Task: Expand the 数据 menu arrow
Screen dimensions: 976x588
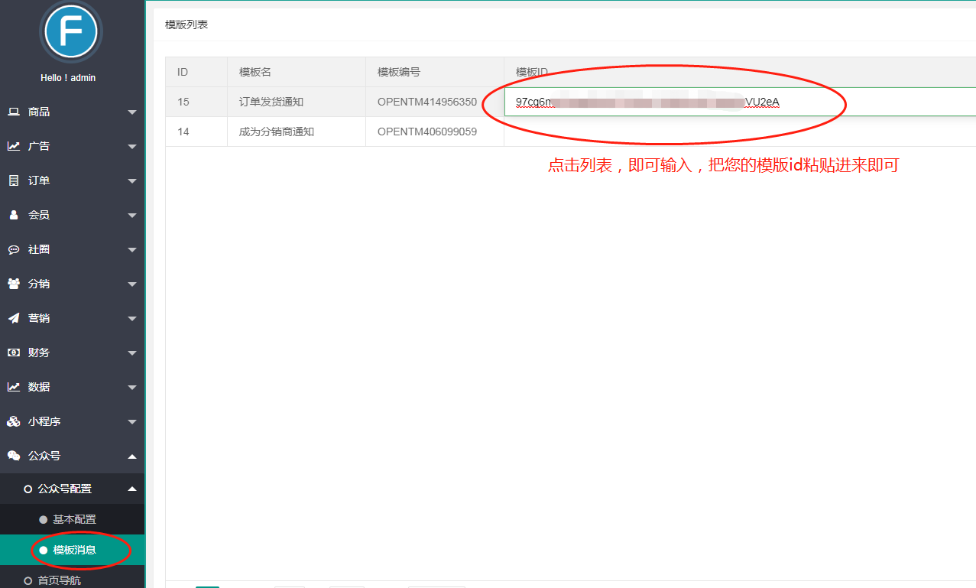Action: (x=131, y=388)
